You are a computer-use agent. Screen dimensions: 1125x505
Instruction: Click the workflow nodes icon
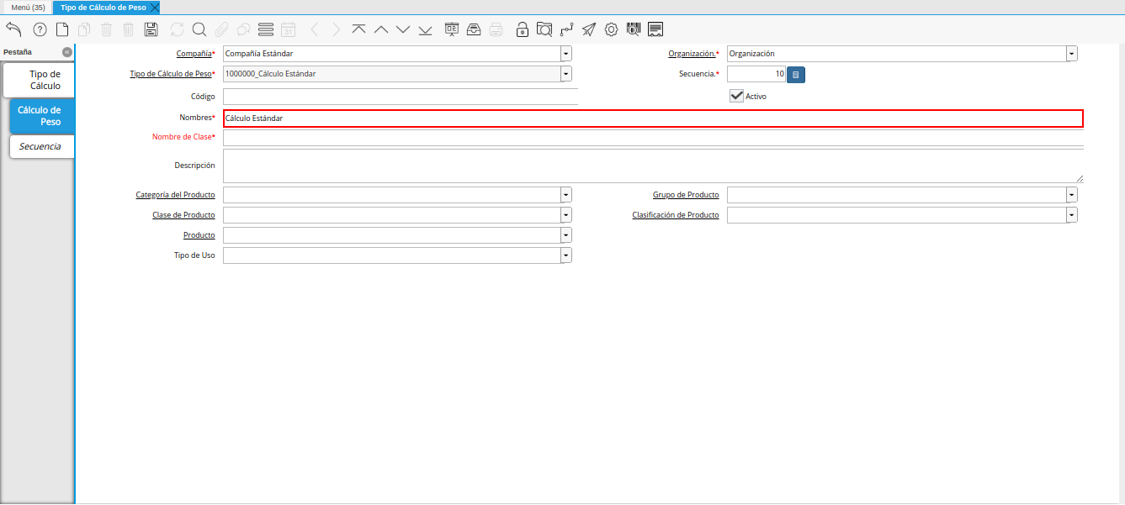point(566,29)
